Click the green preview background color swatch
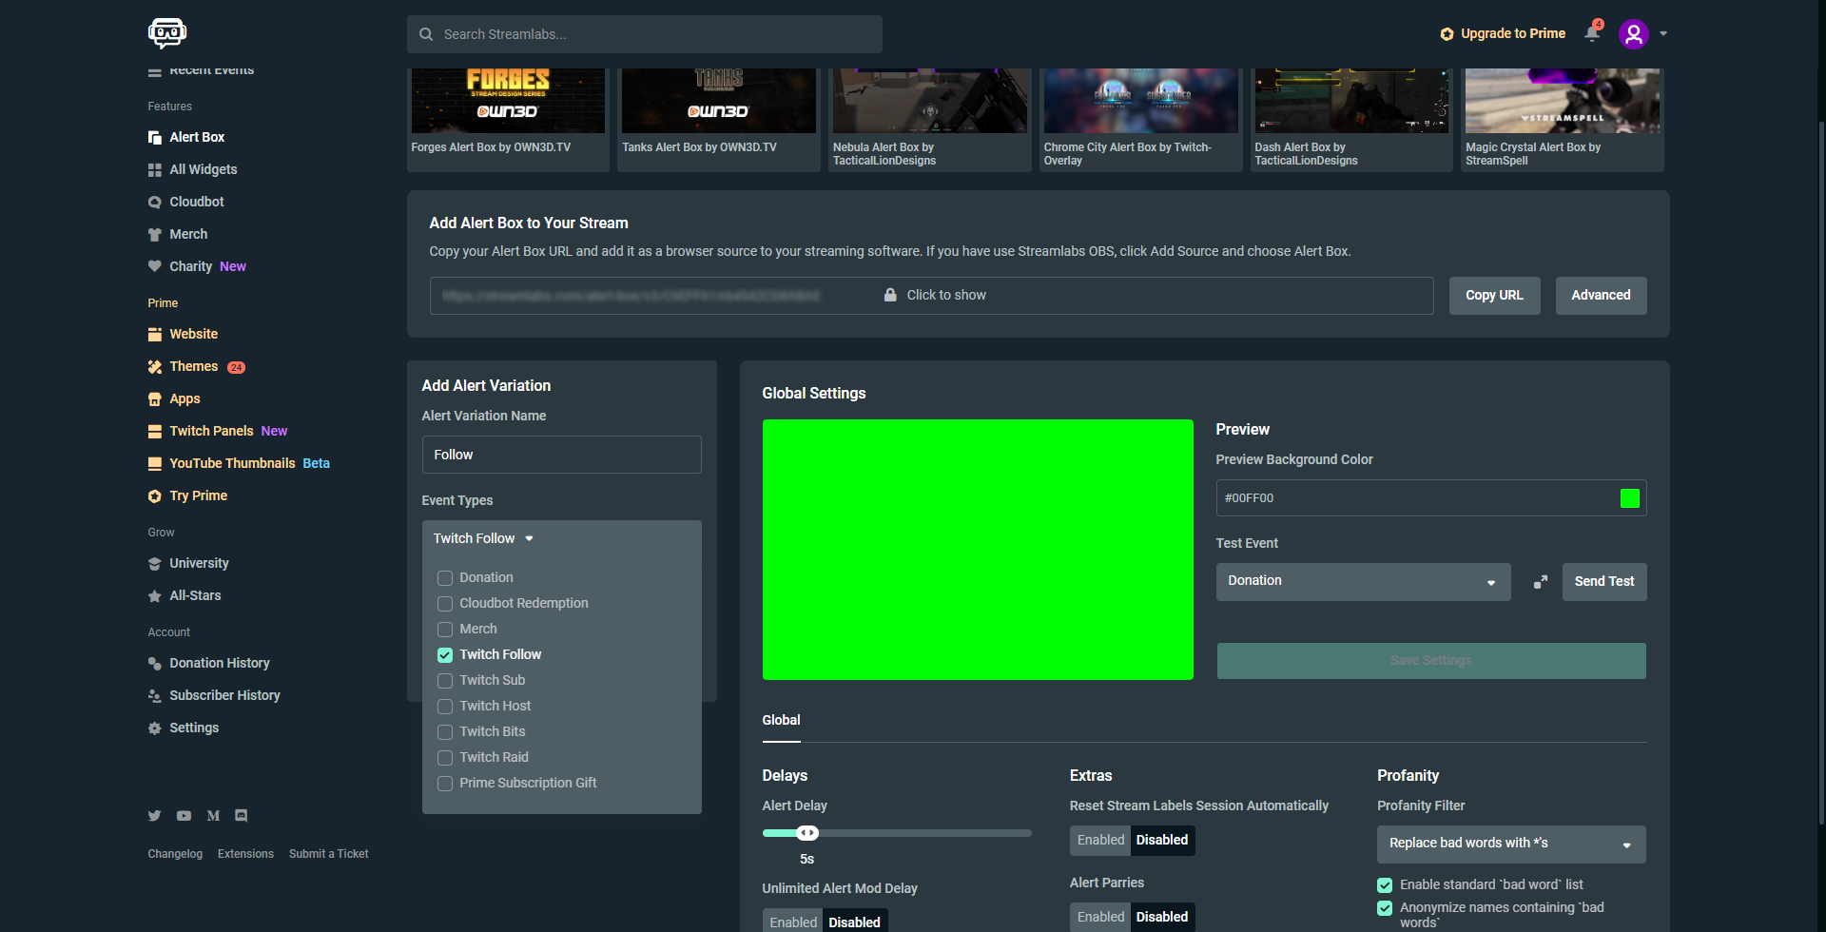This screenshot has height=932, width=1826. [1629, 498]
